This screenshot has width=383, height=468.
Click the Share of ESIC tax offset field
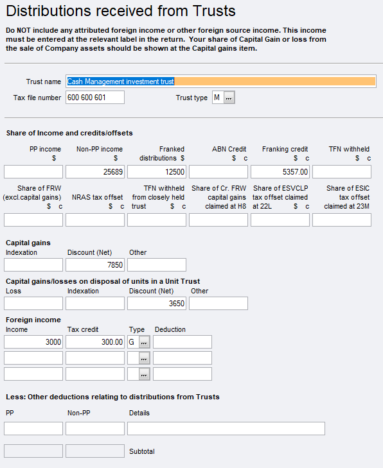[x=342, y=220]
